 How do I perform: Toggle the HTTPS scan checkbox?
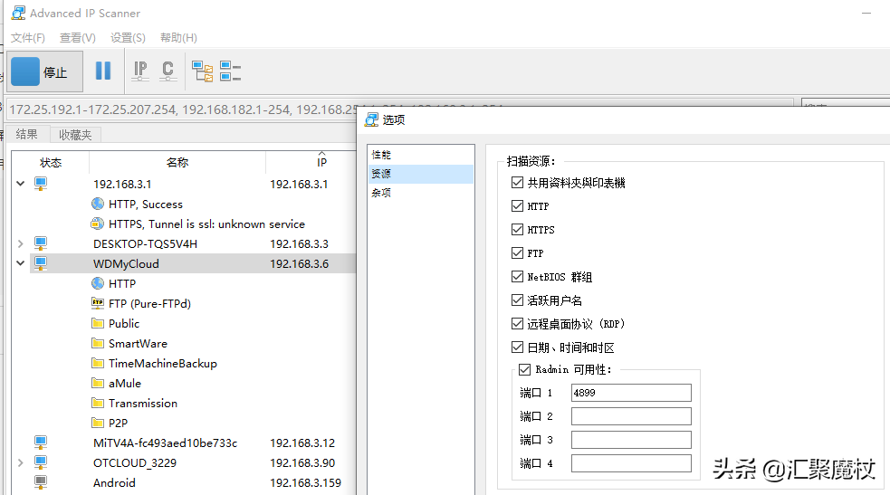pos(517,229)
